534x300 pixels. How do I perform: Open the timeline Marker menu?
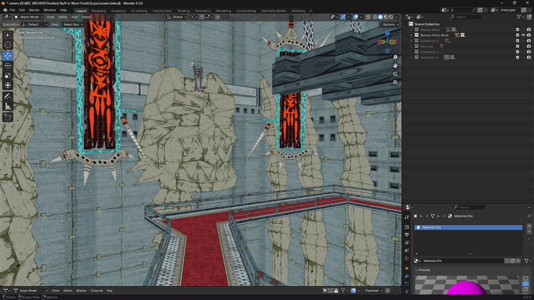pos(81,291)
